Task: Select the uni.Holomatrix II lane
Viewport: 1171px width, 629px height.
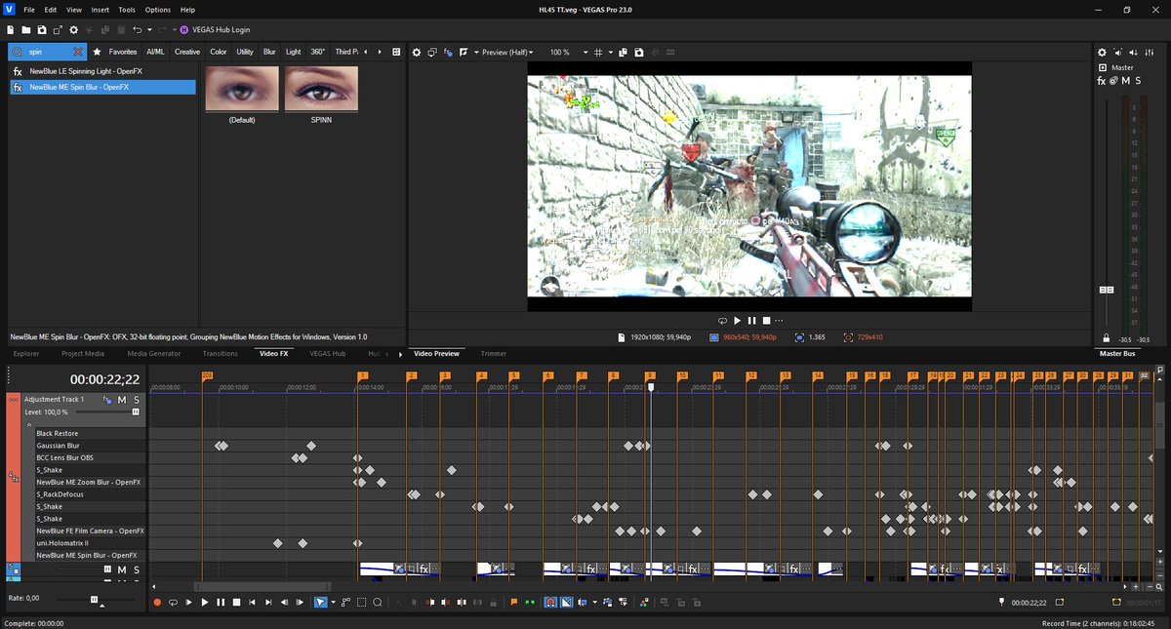Action: 90,543
